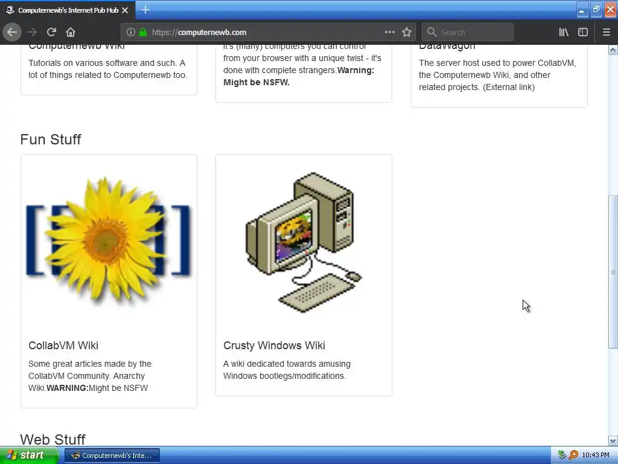618x464 pixels.
Task: Click the 'Fun Stuff' section heading
Action: [x=51, y=140]
